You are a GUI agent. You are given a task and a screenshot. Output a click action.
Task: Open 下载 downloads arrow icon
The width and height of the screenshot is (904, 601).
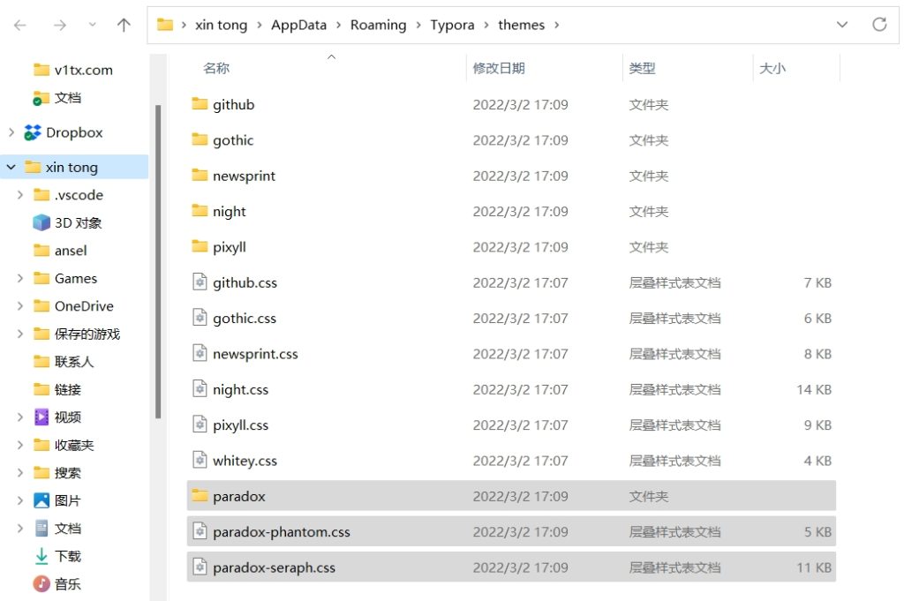click(x=41, y=556)
